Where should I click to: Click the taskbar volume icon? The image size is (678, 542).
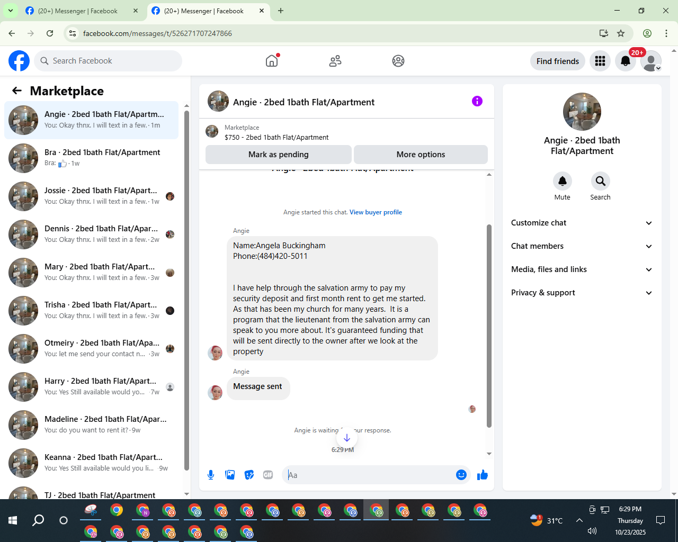(592, 531)
